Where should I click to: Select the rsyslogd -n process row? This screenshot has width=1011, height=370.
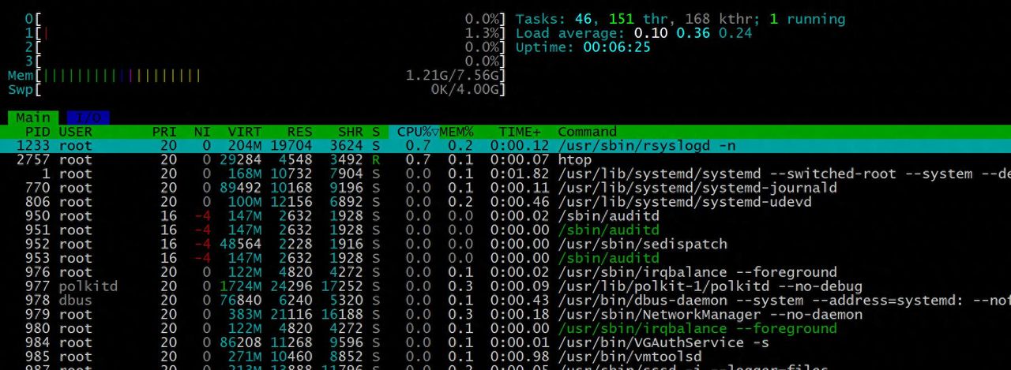coord(505,146)
